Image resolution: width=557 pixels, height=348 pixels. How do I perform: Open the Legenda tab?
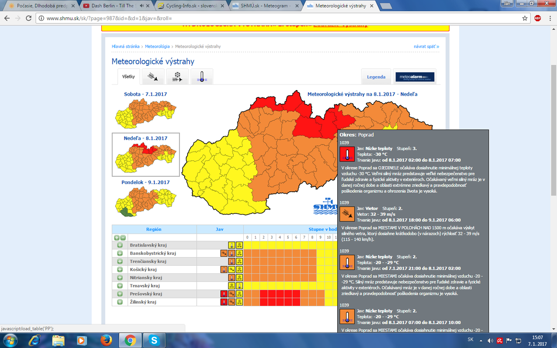click(376, 77)
